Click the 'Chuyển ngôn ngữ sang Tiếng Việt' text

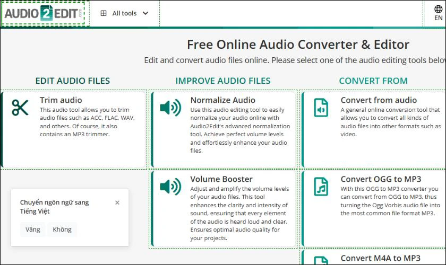point(54,207)
